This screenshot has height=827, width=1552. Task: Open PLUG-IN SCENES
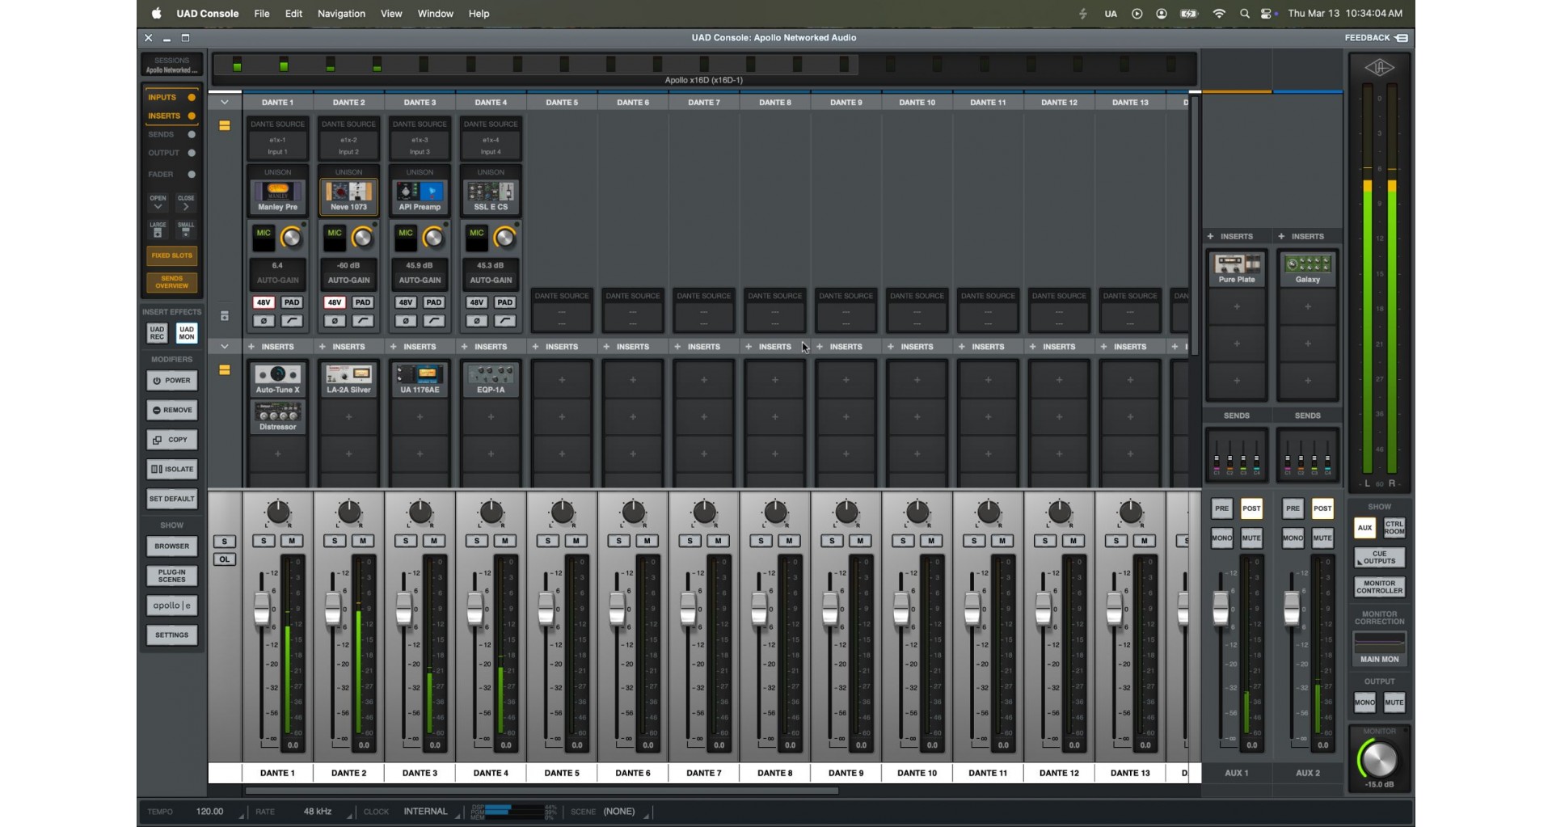coord(171,576)
